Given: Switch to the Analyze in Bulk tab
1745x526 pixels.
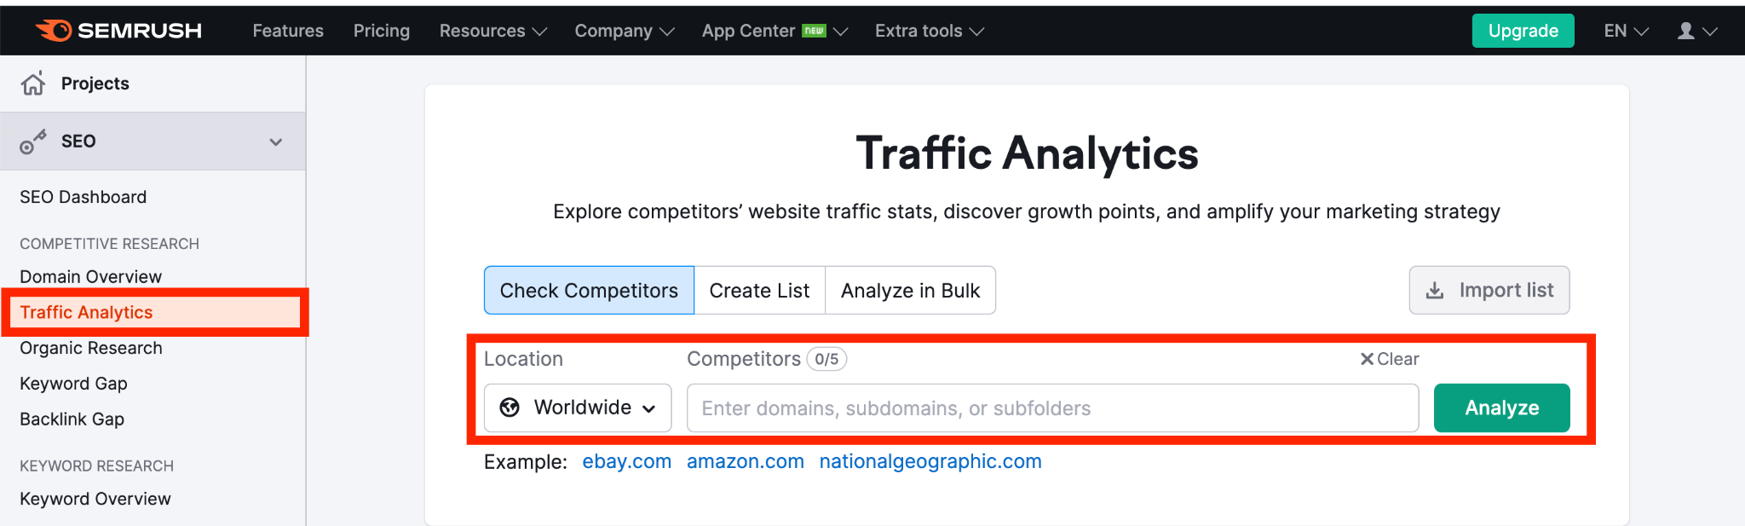Looking at the screenshot, I should pyautogui.click(x=910, y=291).
